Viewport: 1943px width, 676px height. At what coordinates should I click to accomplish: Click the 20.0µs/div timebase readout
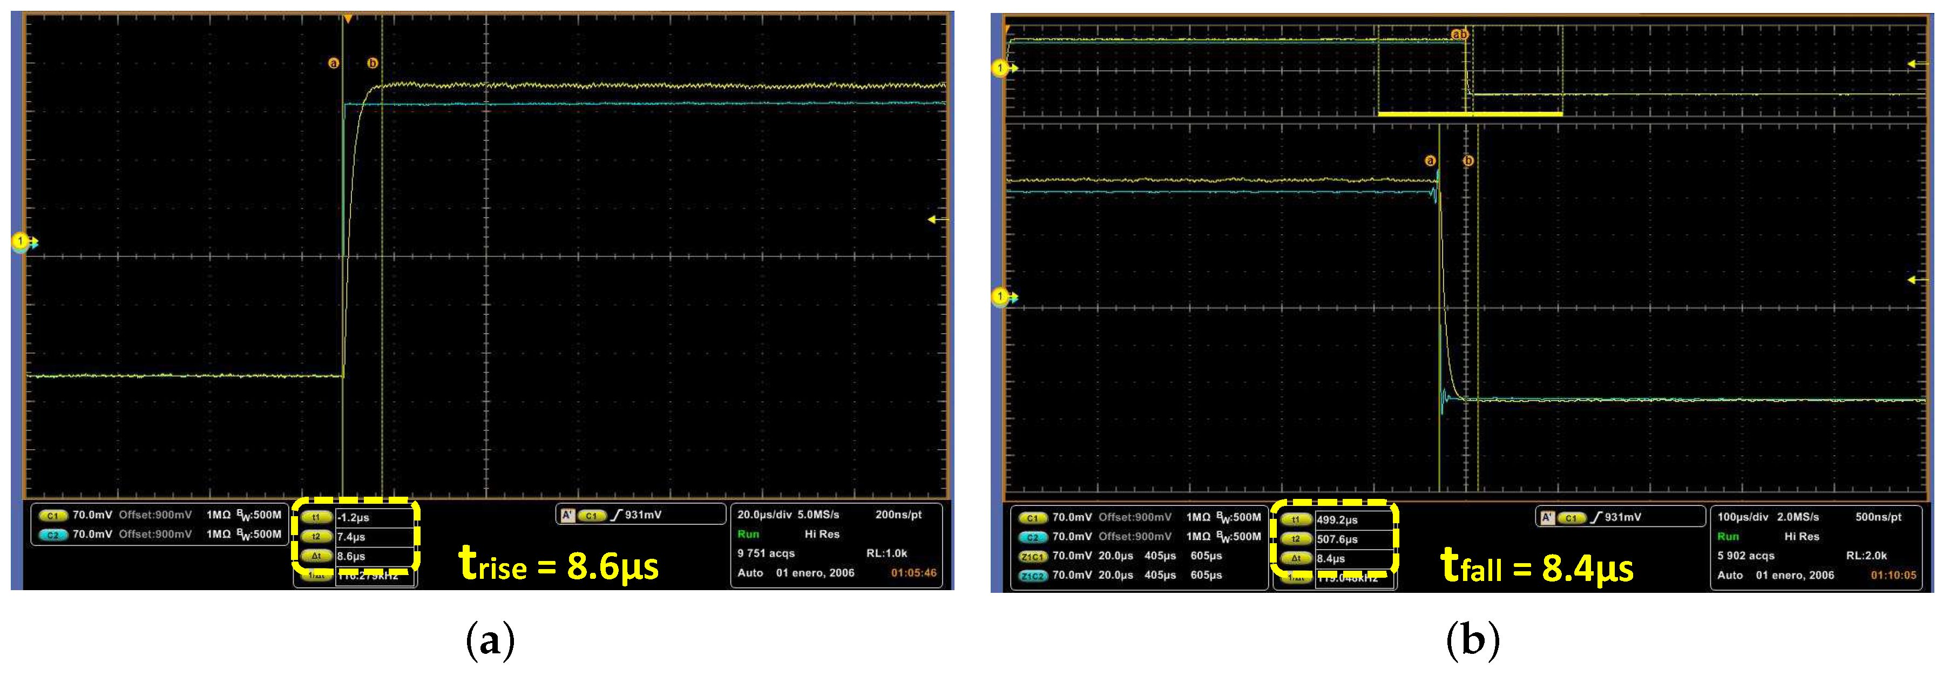764,515
